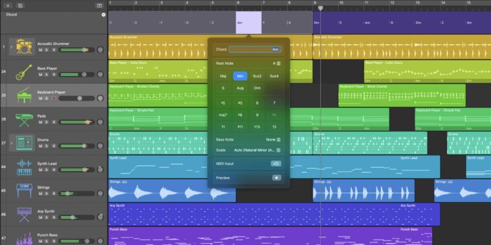Select the Dm chord at bar 9
Screen dimensions: 491x245
326,23
